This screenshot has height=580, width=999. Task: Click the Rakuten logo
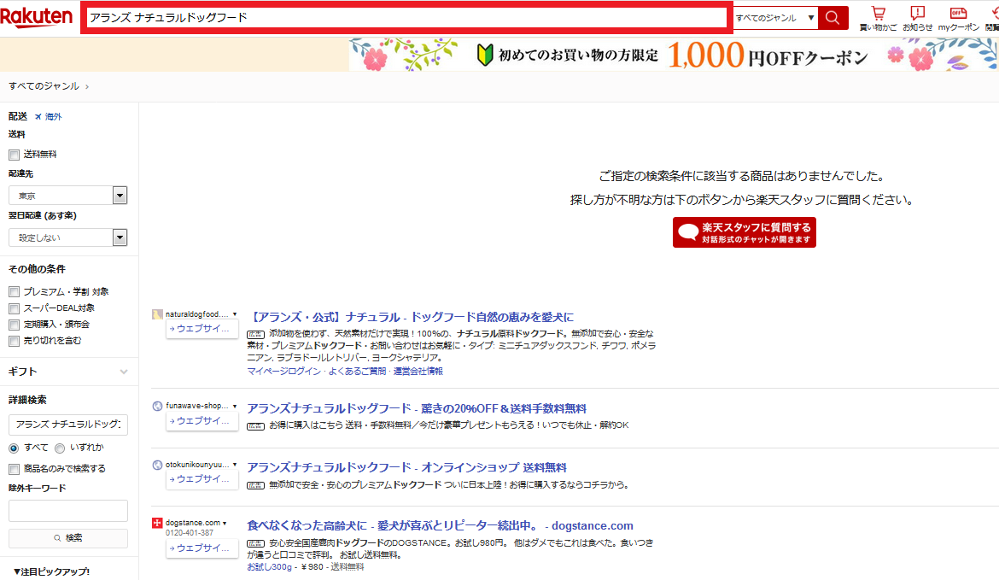[37, 17]
